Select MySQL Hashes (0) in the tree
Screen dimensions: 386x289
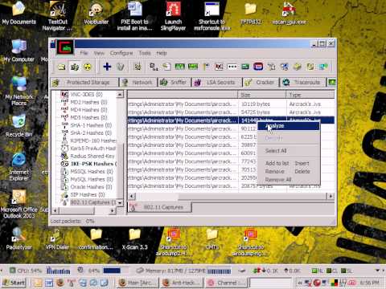click(x=91, y=179)
